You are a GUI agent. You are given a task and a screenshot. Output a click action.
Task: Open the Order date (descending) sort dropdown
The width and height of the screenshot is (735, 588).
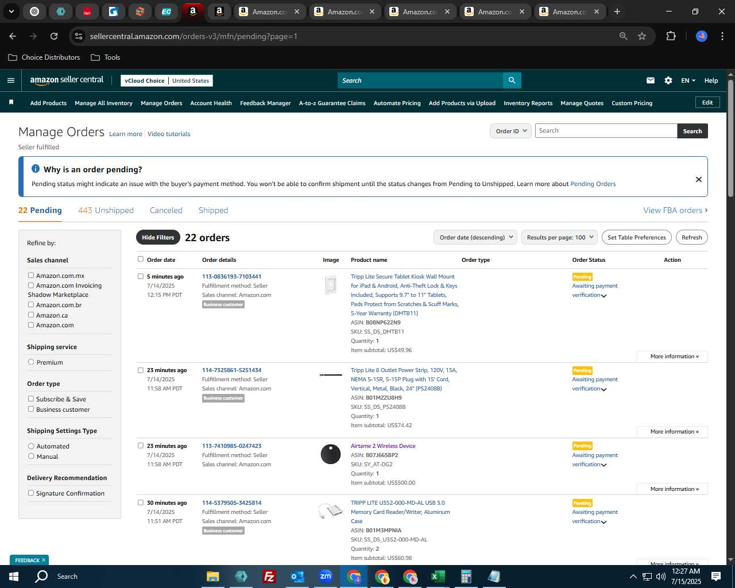475,237
